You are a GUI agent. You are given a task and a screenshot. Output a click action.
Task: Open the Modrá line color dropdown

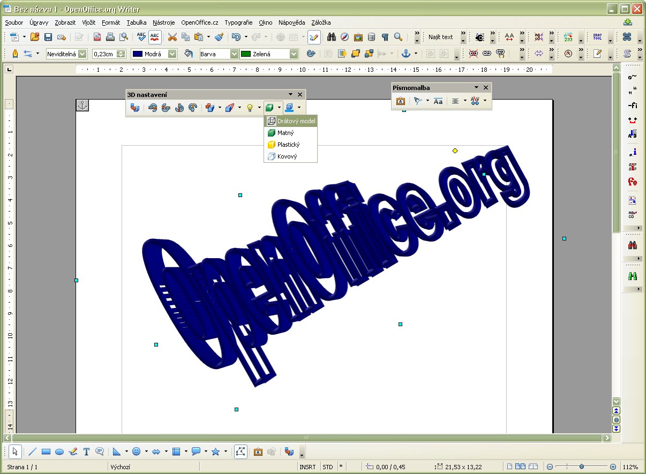point(172,54)
